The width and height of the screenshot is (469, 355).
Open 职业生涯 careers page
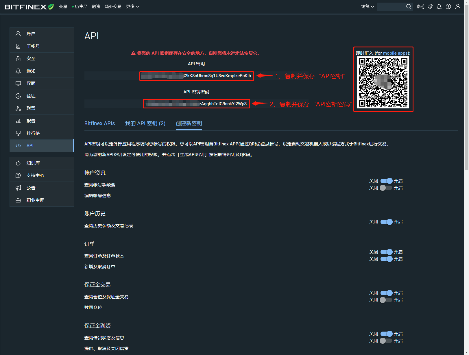click(42, 200)
